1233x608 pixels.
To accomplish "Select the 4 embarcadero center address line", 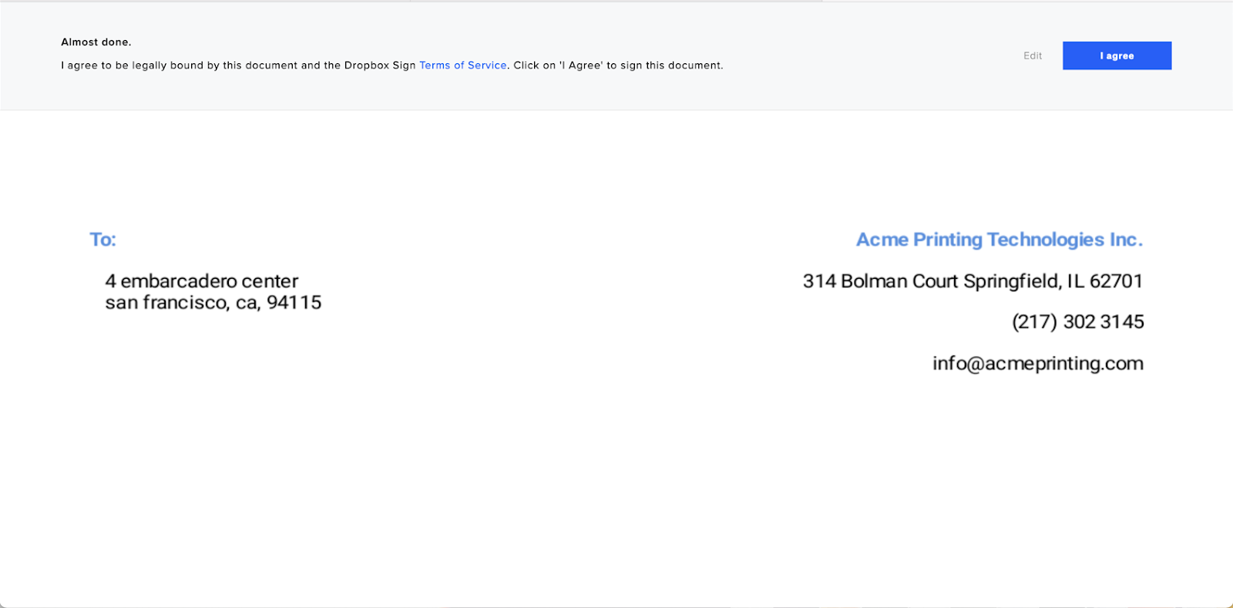I will [x=202, y=281].
